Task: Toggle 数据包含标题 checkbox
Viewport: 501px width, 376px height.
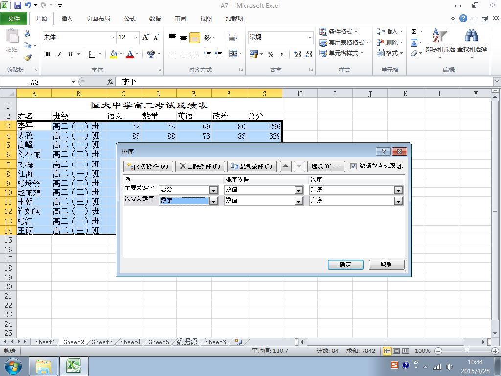Action: 353,166
